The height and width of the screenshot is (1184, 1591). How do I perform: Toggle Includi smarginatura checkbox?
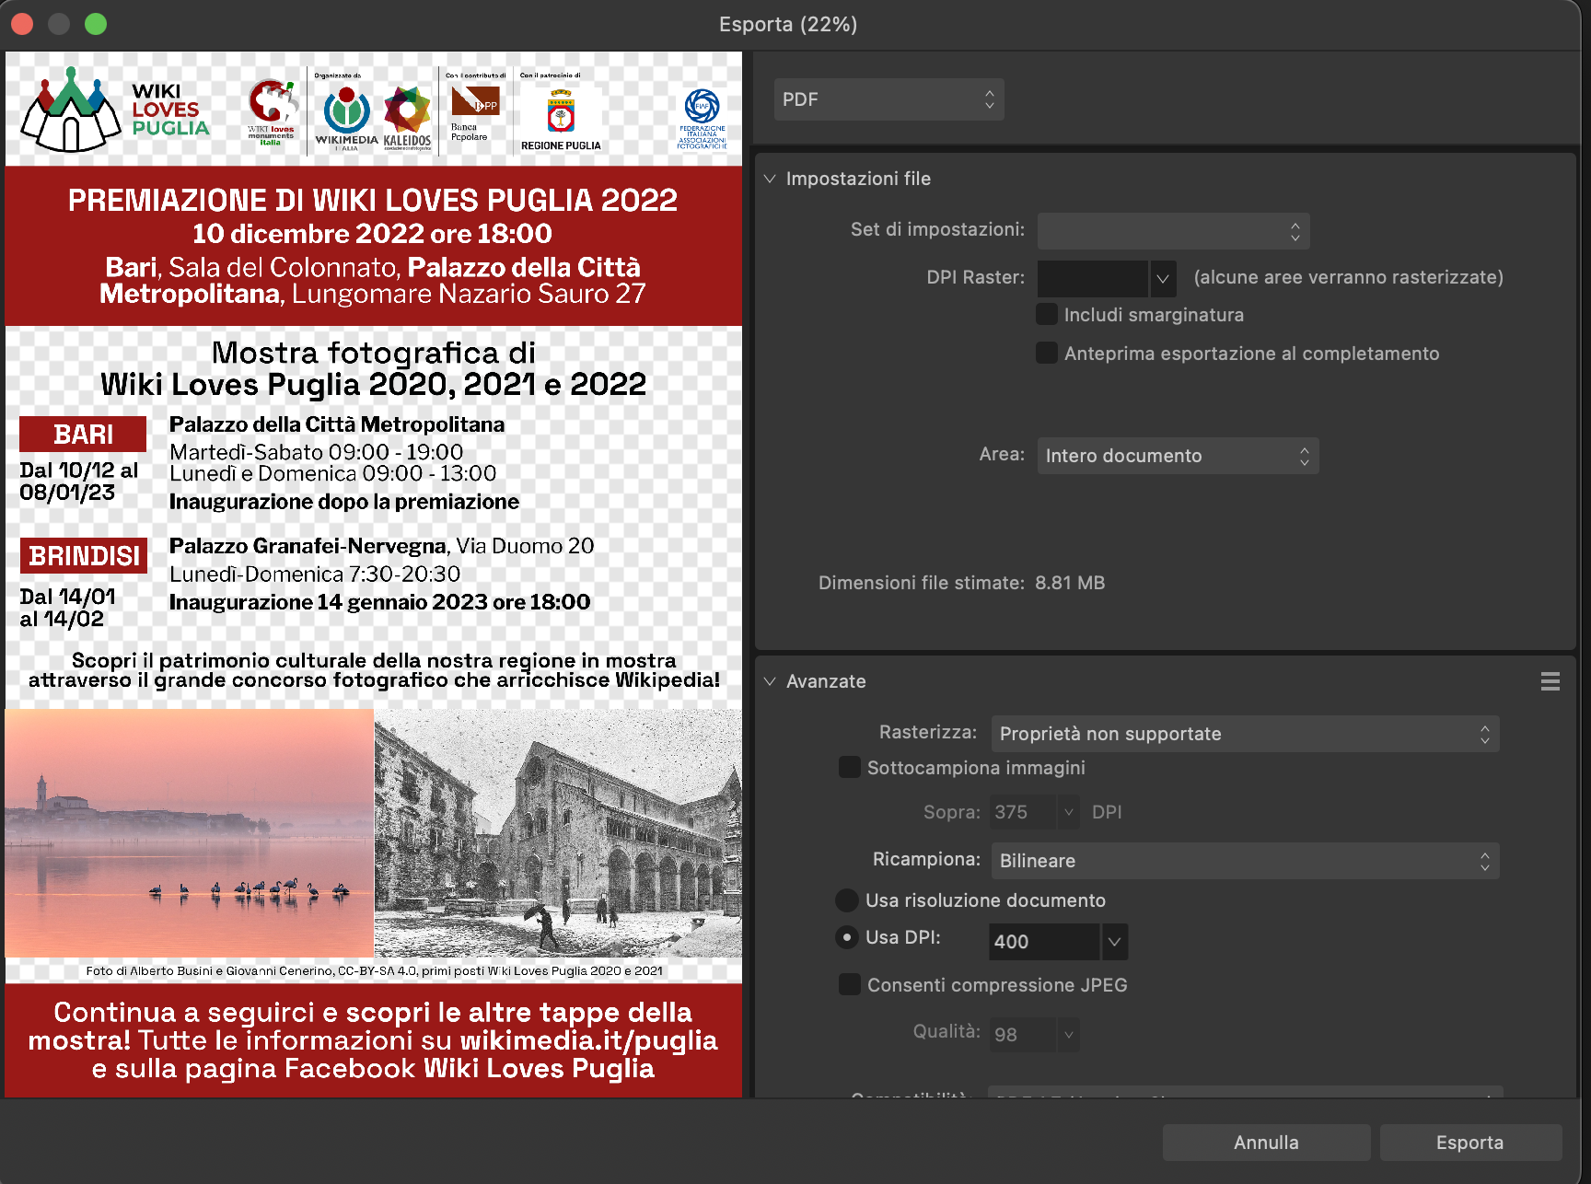coord(1047,314)
